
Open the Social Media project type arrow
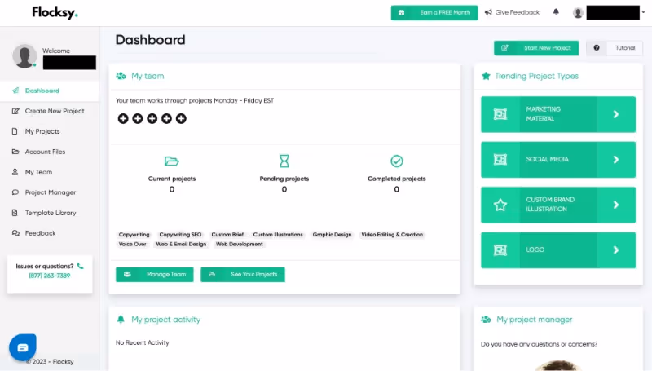(x=616, y=160)
